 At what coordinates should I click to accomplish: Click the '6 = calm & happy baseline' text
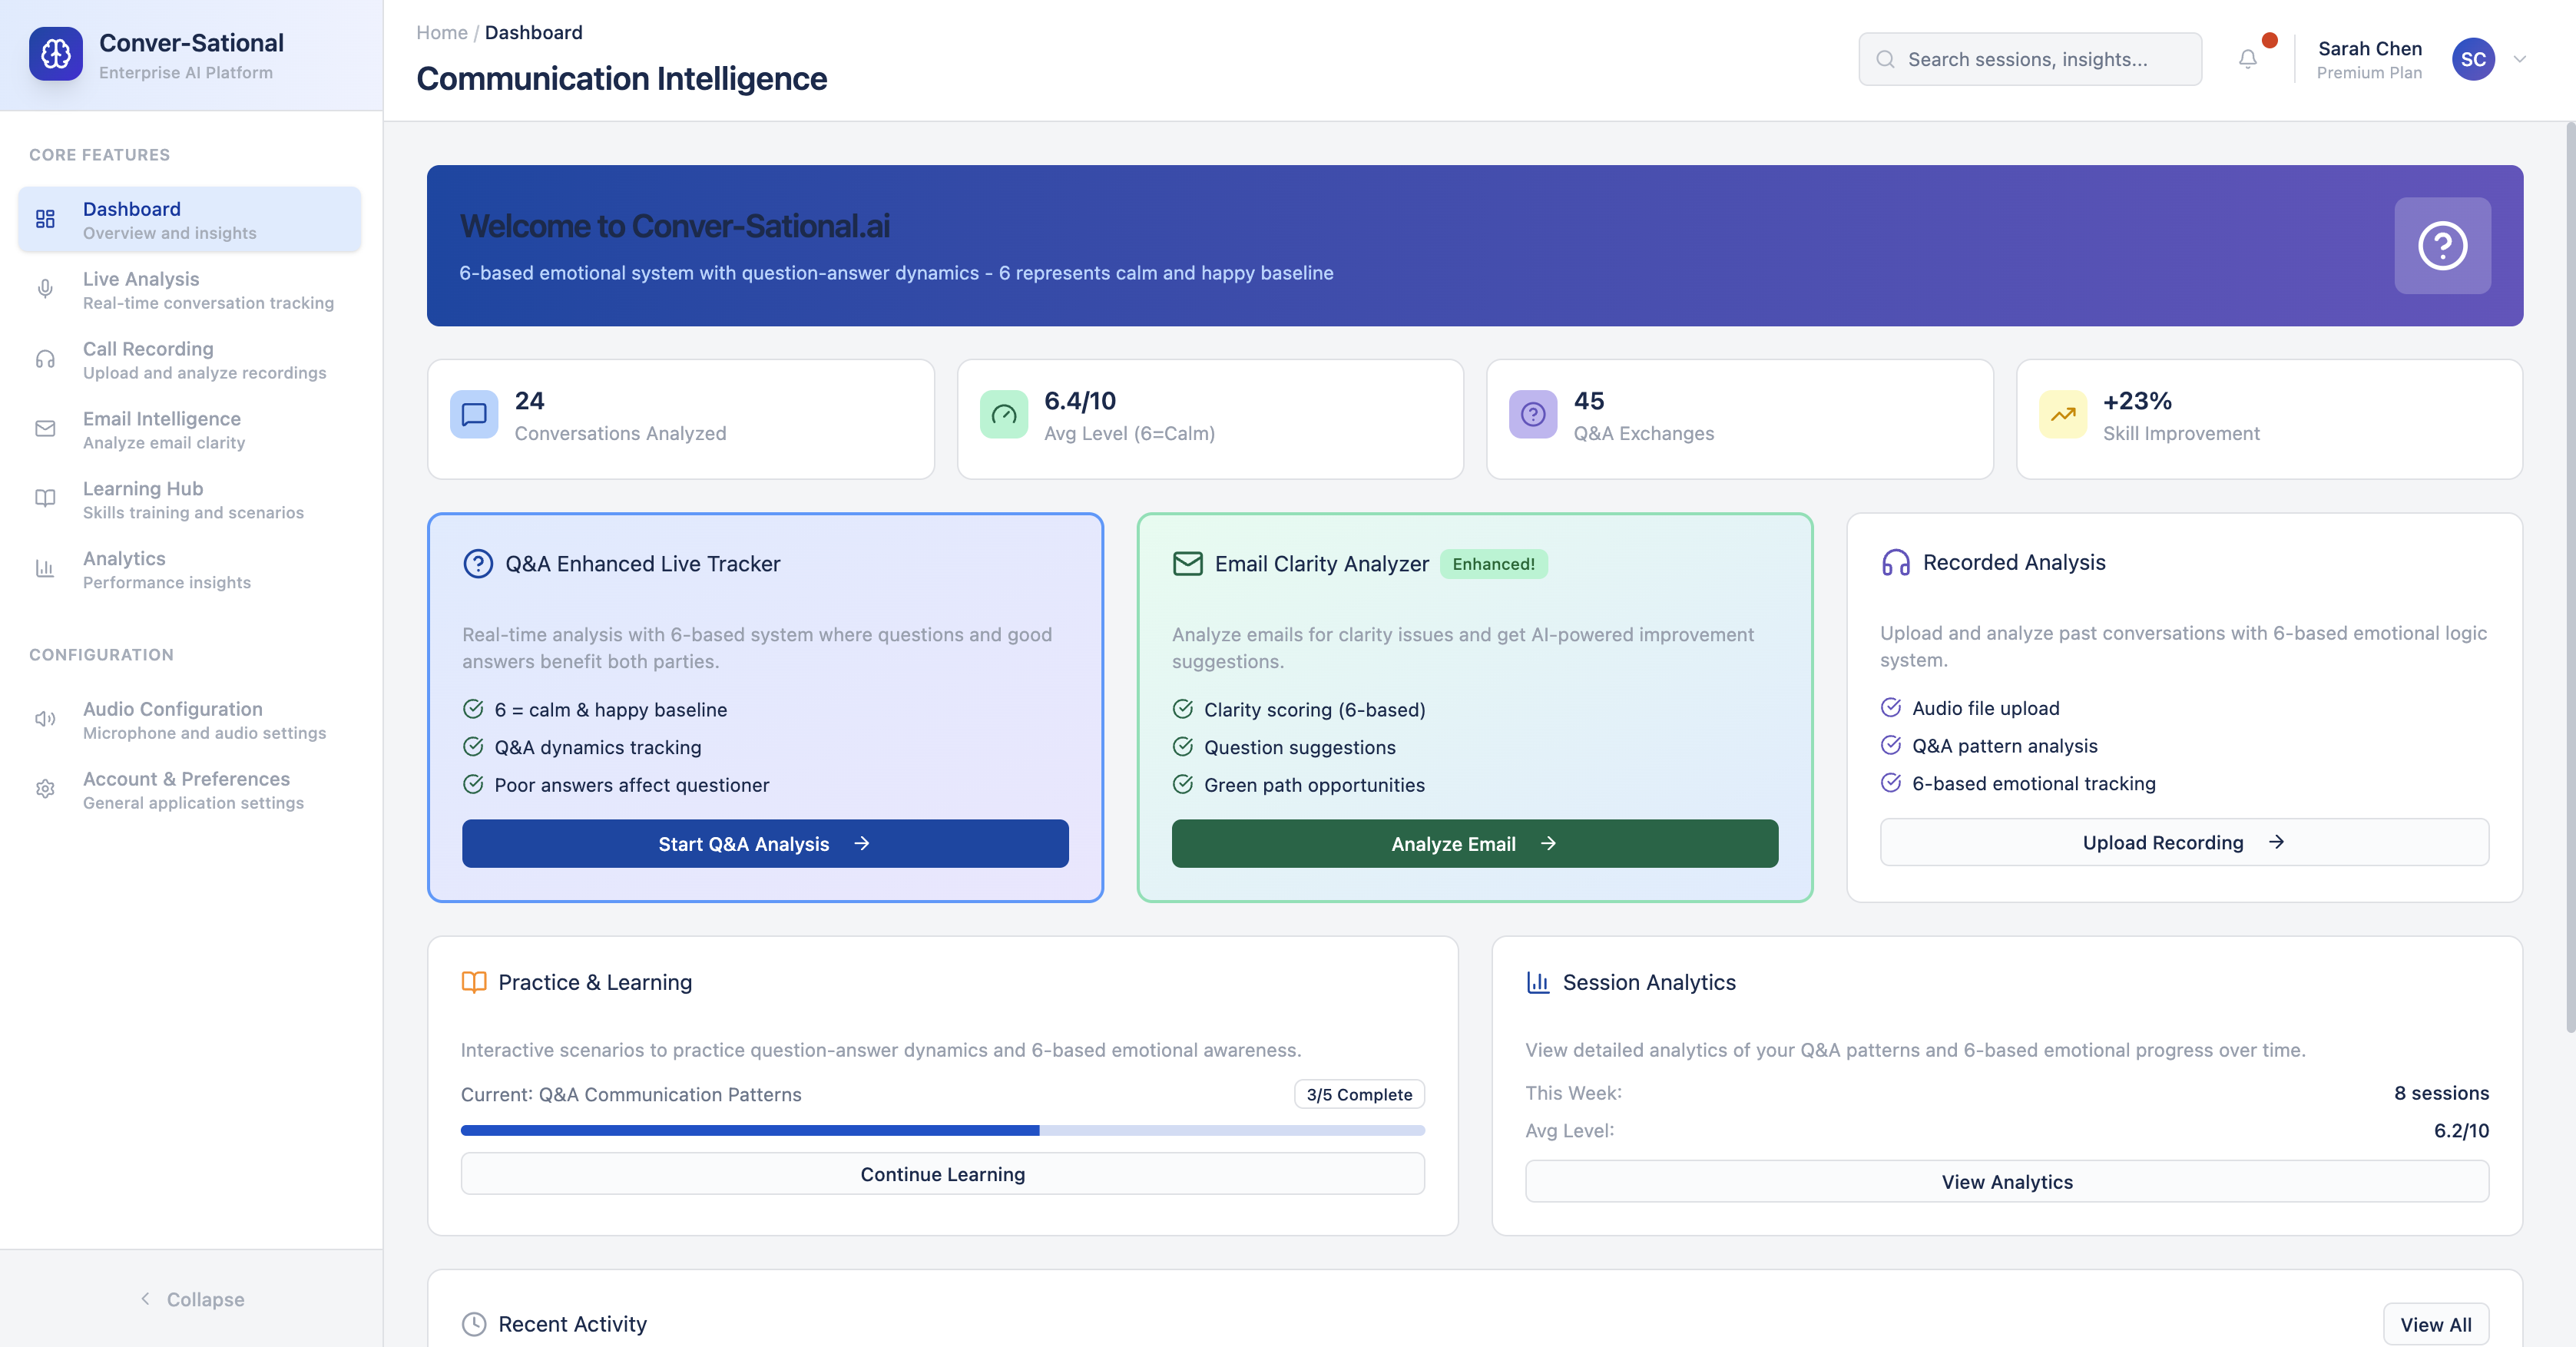[611, 709]
